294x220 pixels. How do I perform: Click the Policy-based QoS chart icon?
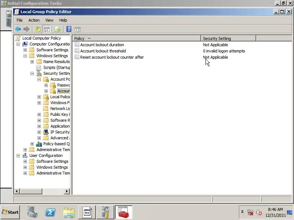point(39,144)
